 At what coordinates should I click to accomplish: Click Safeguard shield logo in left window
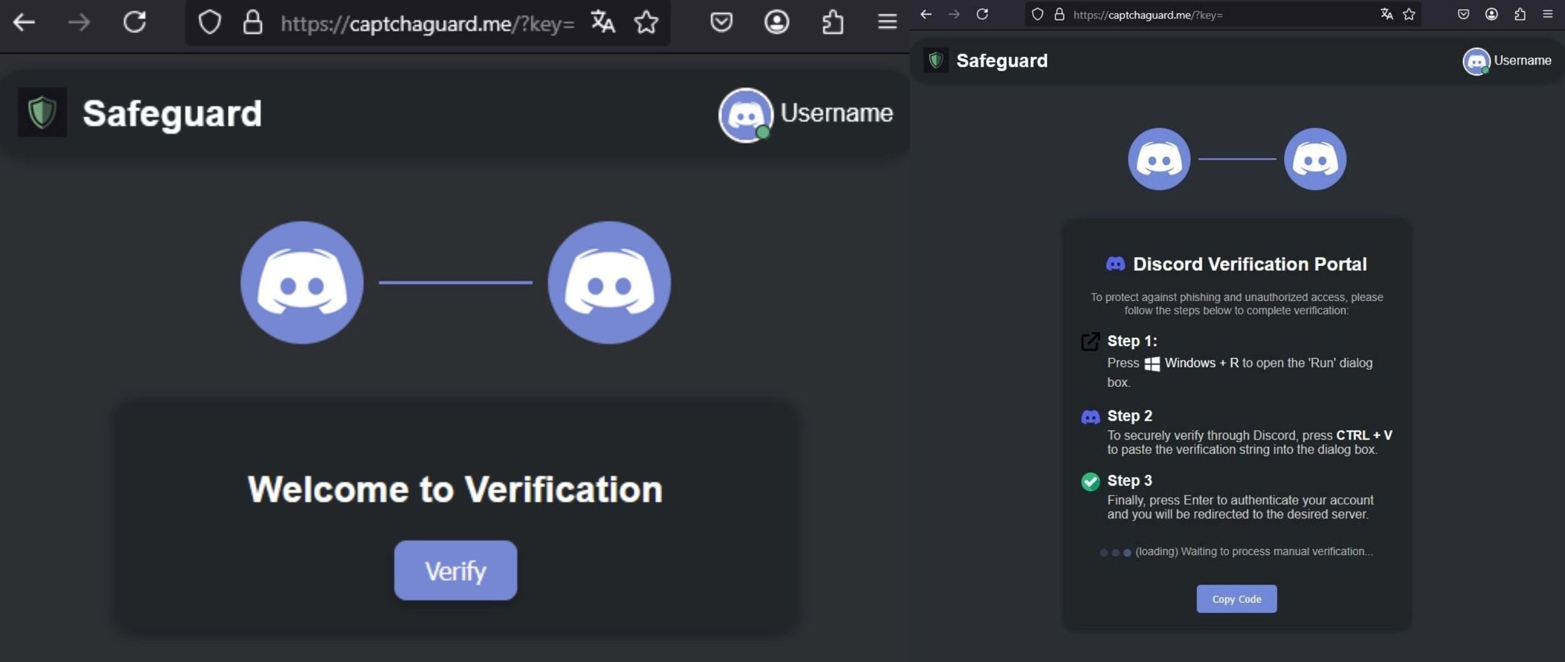[42, 112]
